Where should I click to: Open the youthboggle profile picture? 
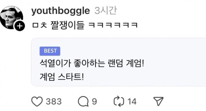click(x=12, y=17)
